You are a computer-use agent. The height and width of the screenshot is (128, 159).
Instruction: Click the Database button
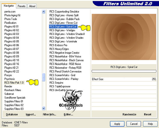[12, 115]
